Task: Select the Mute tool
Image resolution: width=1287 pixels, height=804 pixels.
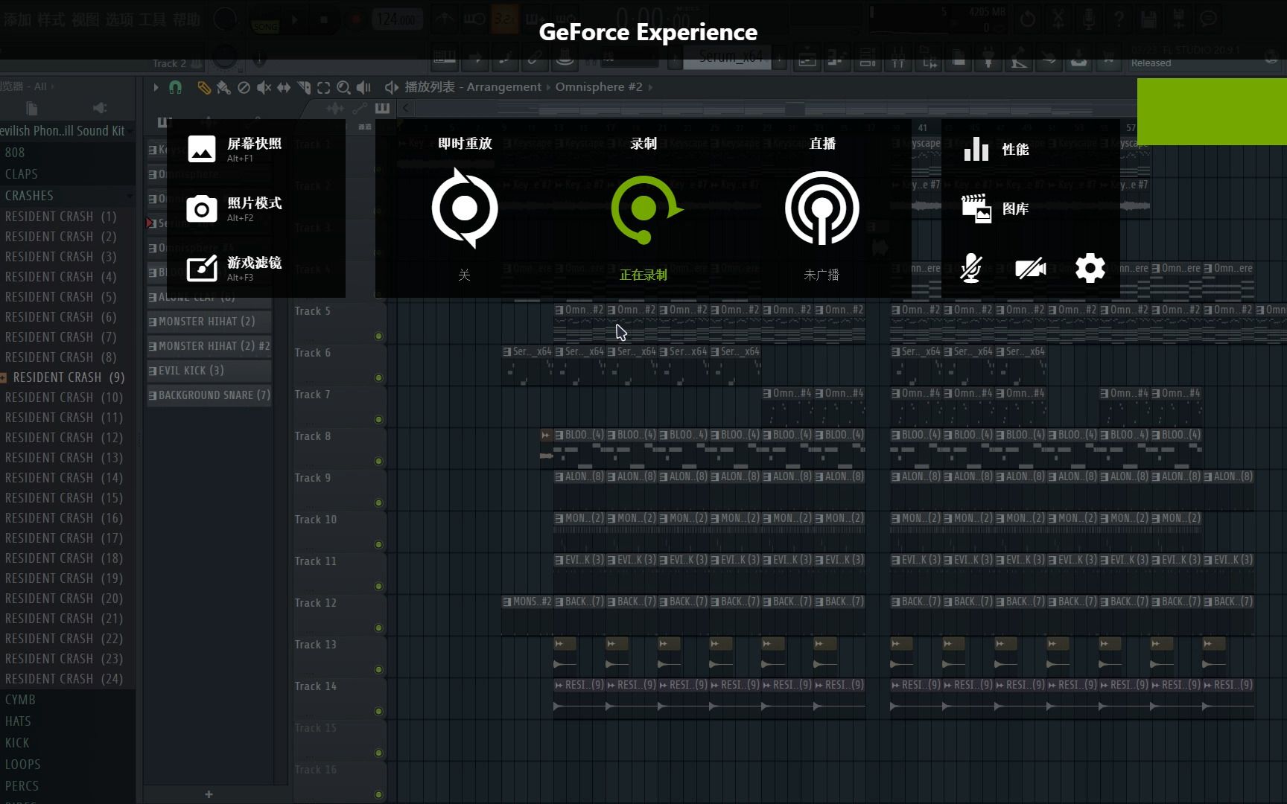Action: 264,87
